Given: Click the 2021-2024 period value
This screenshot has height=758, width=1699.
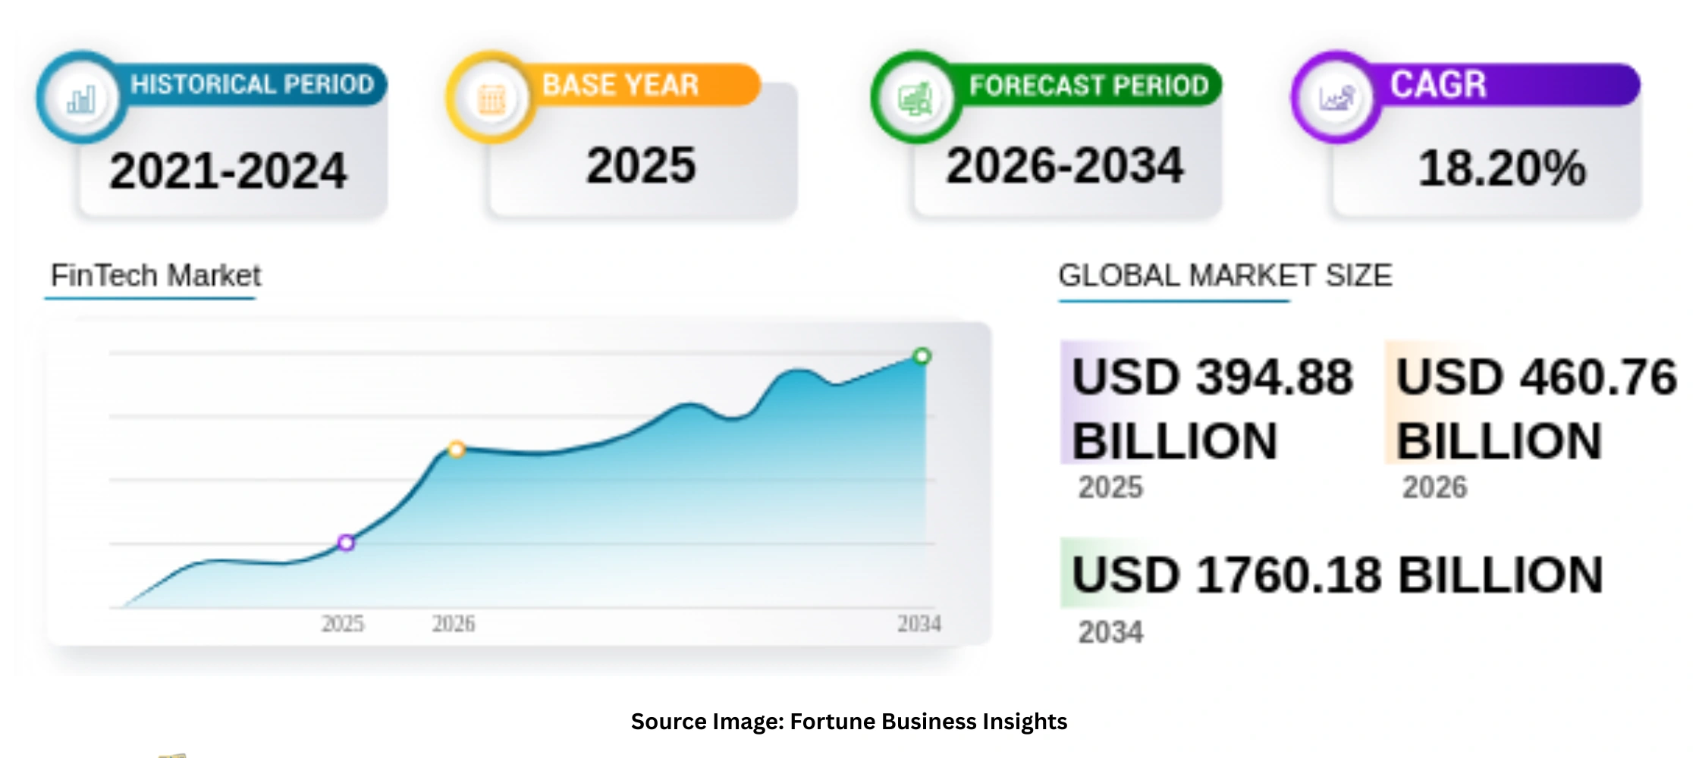Looking at the screenshot, I should click(x=228, y=171).
